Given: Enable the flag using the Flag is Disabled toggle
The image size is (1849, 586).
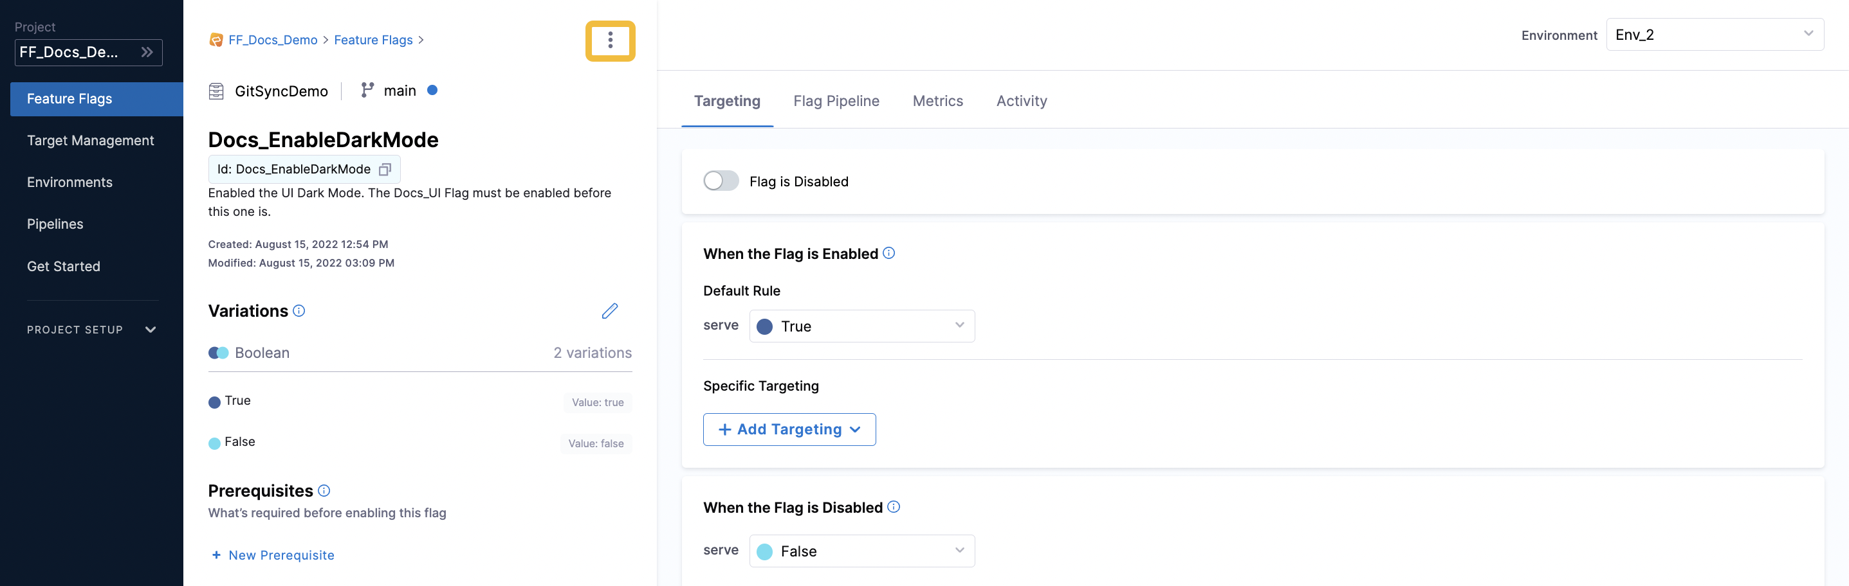Looking at the screenshot, I should (x=721, y=181).
